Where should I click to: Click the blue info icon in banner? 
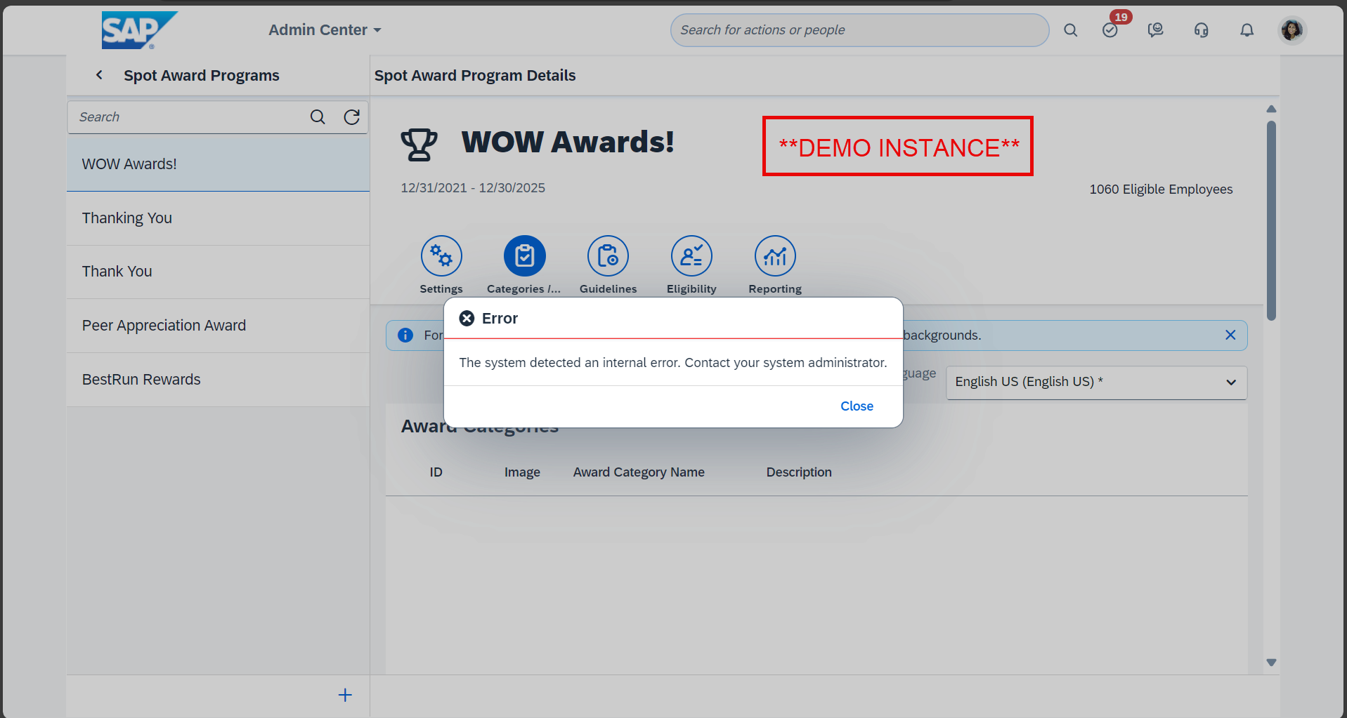coord(405,335)
